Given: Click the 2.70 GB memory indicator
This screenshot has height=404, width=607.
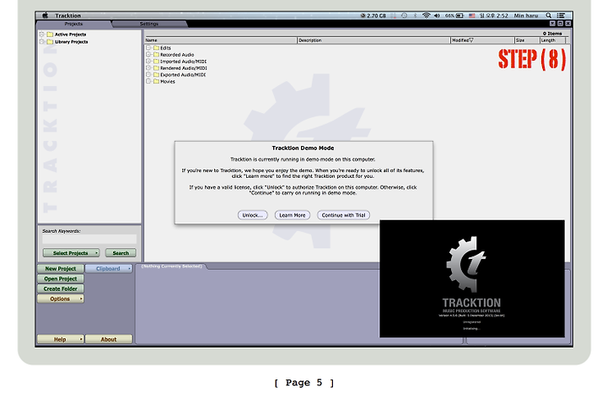Looking at the screenshot, I should click(373, 15).
